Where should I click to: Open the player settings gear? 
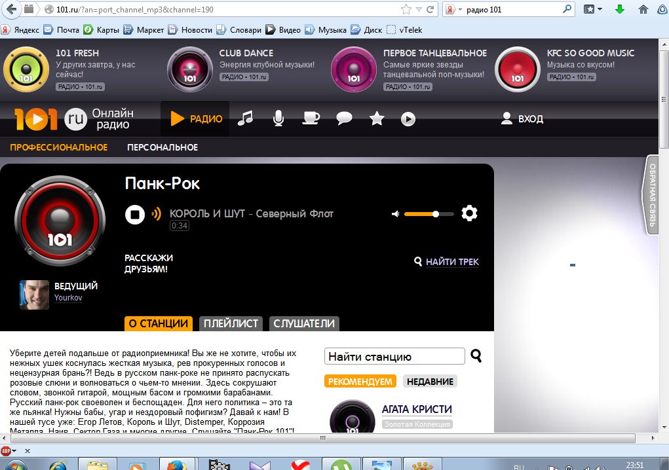(469, 213)
